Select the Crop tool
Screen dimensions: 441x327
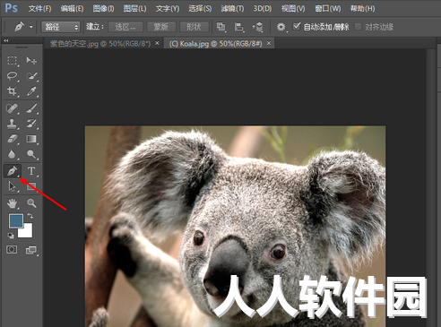click(12, 91)
